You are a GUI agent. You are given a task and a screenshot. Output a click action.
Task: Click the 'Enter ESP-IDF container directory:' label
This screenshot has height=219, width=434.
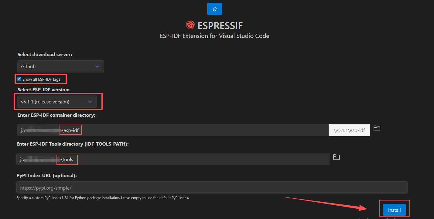pos(56,115)
